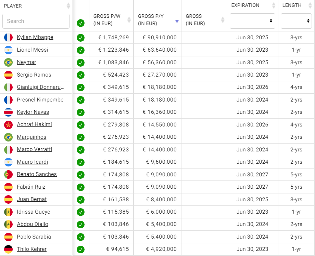This screenshot has width=315, height=256.
Task: Open Presnel Kimpembe's player page
Action: tap(40, 100)
